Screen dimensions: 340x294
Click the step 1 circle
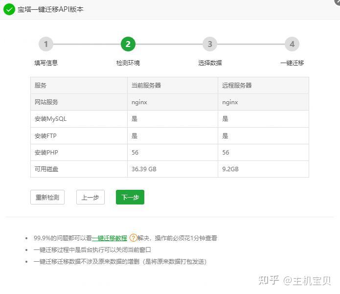46,45
